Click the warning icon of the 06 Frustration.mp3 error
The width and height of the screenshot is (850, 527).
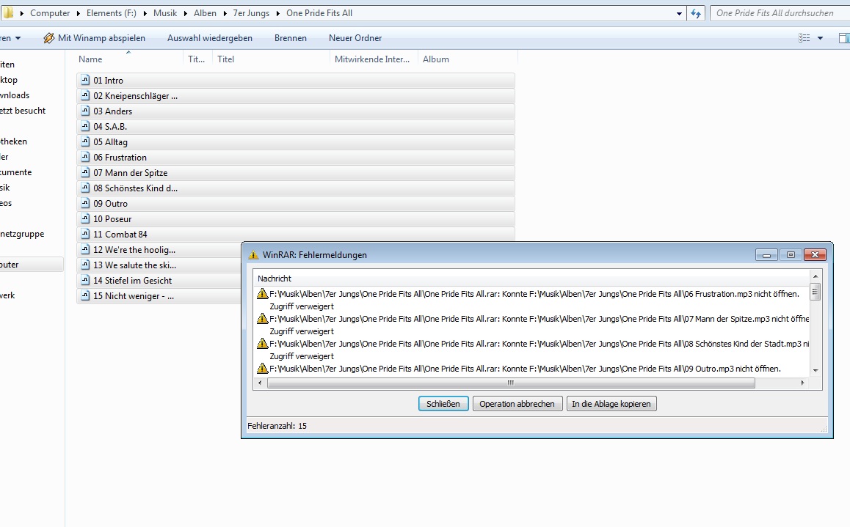pyautogui.click(x=262, y=294)
